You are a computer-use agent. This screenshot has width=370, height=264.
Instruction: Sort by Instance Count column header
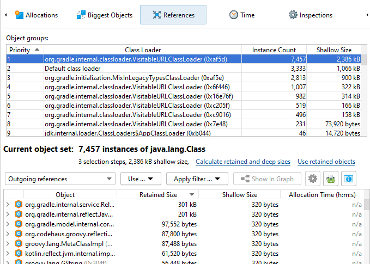(274, 50)
